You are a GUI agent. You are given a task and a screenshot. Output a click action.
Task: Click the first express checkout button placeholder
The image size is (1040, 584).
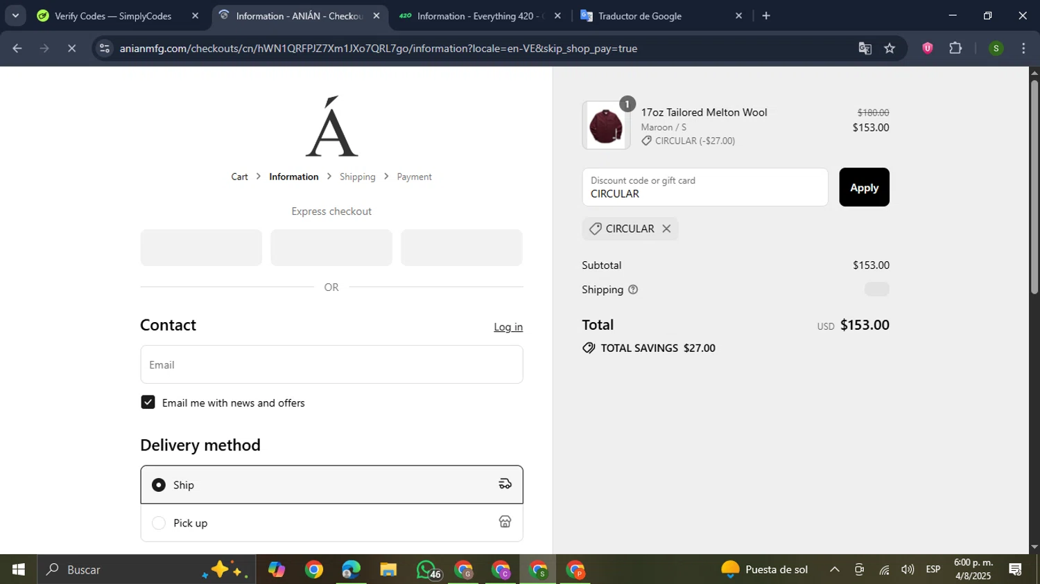[201, 247]
